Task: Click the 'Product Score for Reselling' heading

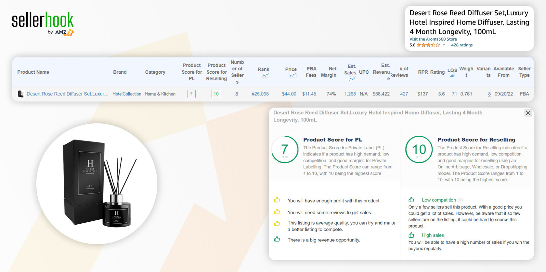Action: coord(476,140)
